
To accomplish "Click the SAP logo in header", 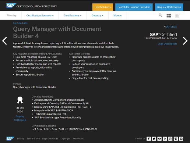I will [x=11, y=6].
